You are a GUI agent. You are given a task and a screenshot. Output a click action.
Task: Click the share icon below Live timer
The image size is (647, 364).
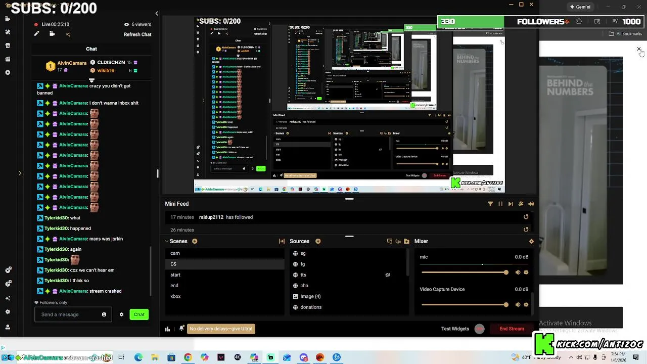point(68,34)
